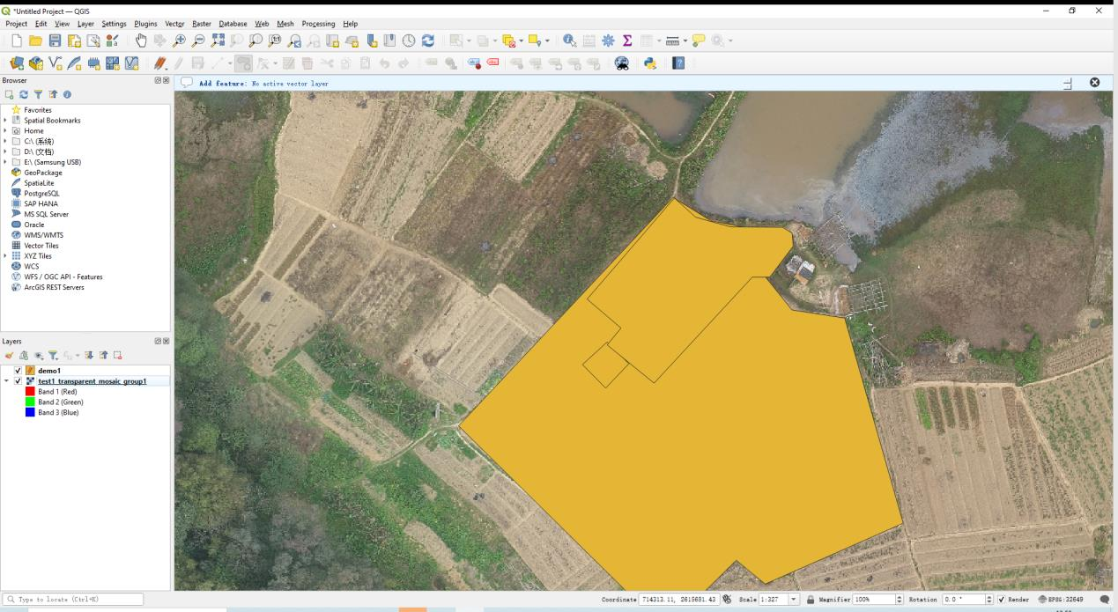Select the Pan Map hand tool
This screenshot has width=1118, height=612.
[x=142, y=41]
